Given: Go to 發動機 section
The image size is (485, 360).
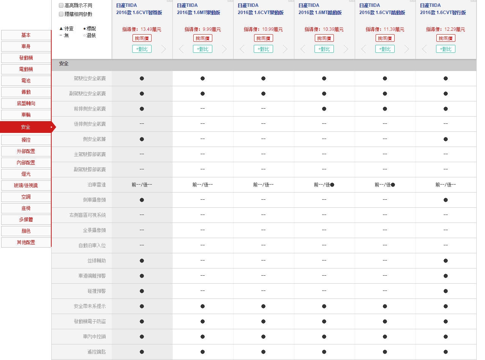Looking at the screenshot, I should pyautogui.click(x=26, y=58).
